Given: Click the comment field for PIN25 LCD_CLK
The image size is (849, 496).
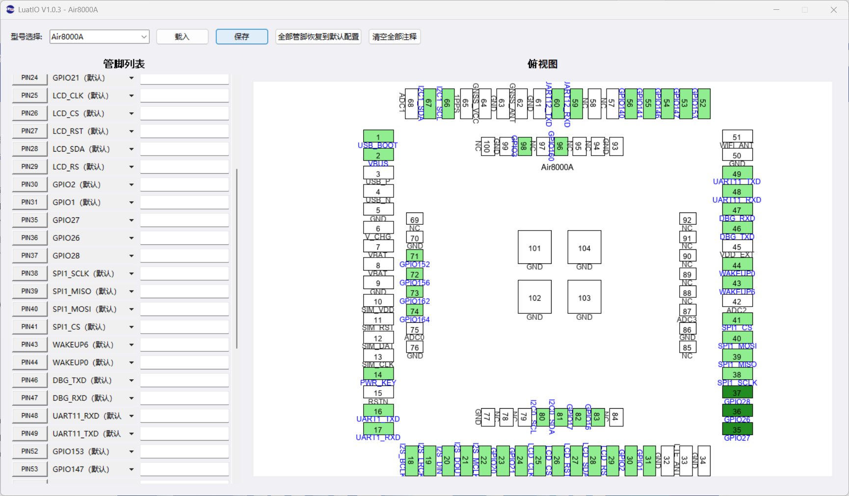Looking at the screenshot, I should pyautogui.click(x=185, y=96).
